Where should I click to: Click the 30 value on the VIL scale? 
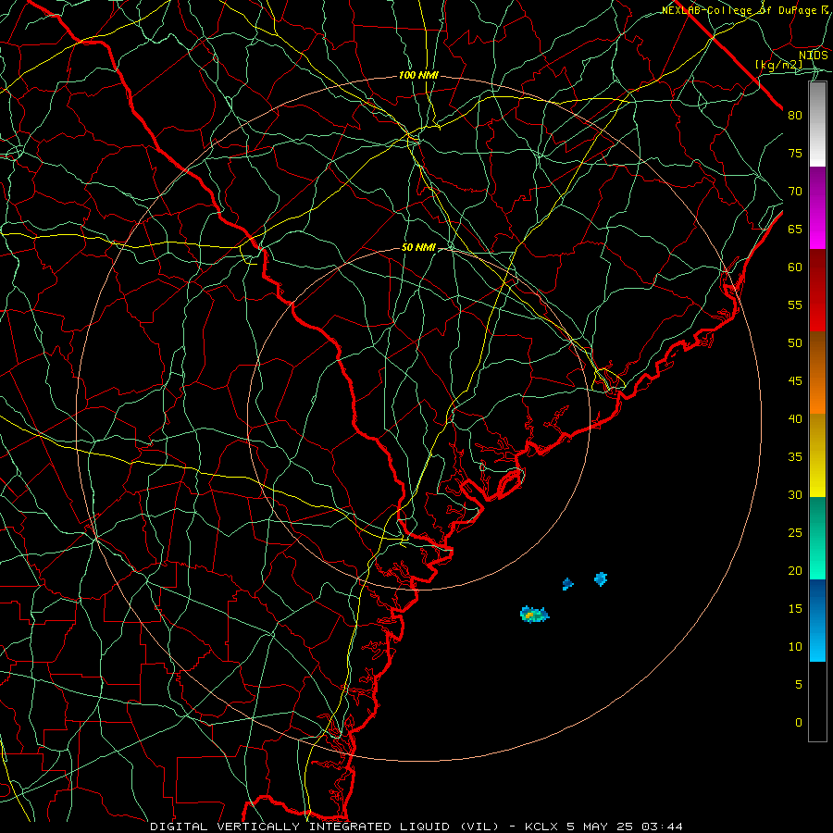coord(795,495)
